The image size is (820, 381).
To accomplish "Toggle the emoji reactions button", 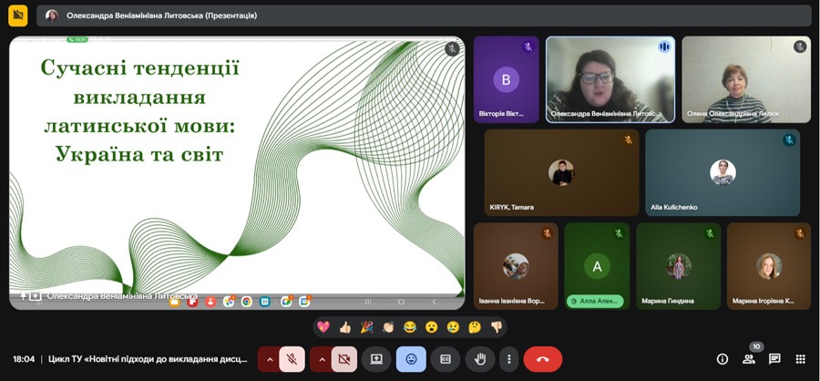I will click(x=411, y=359).
